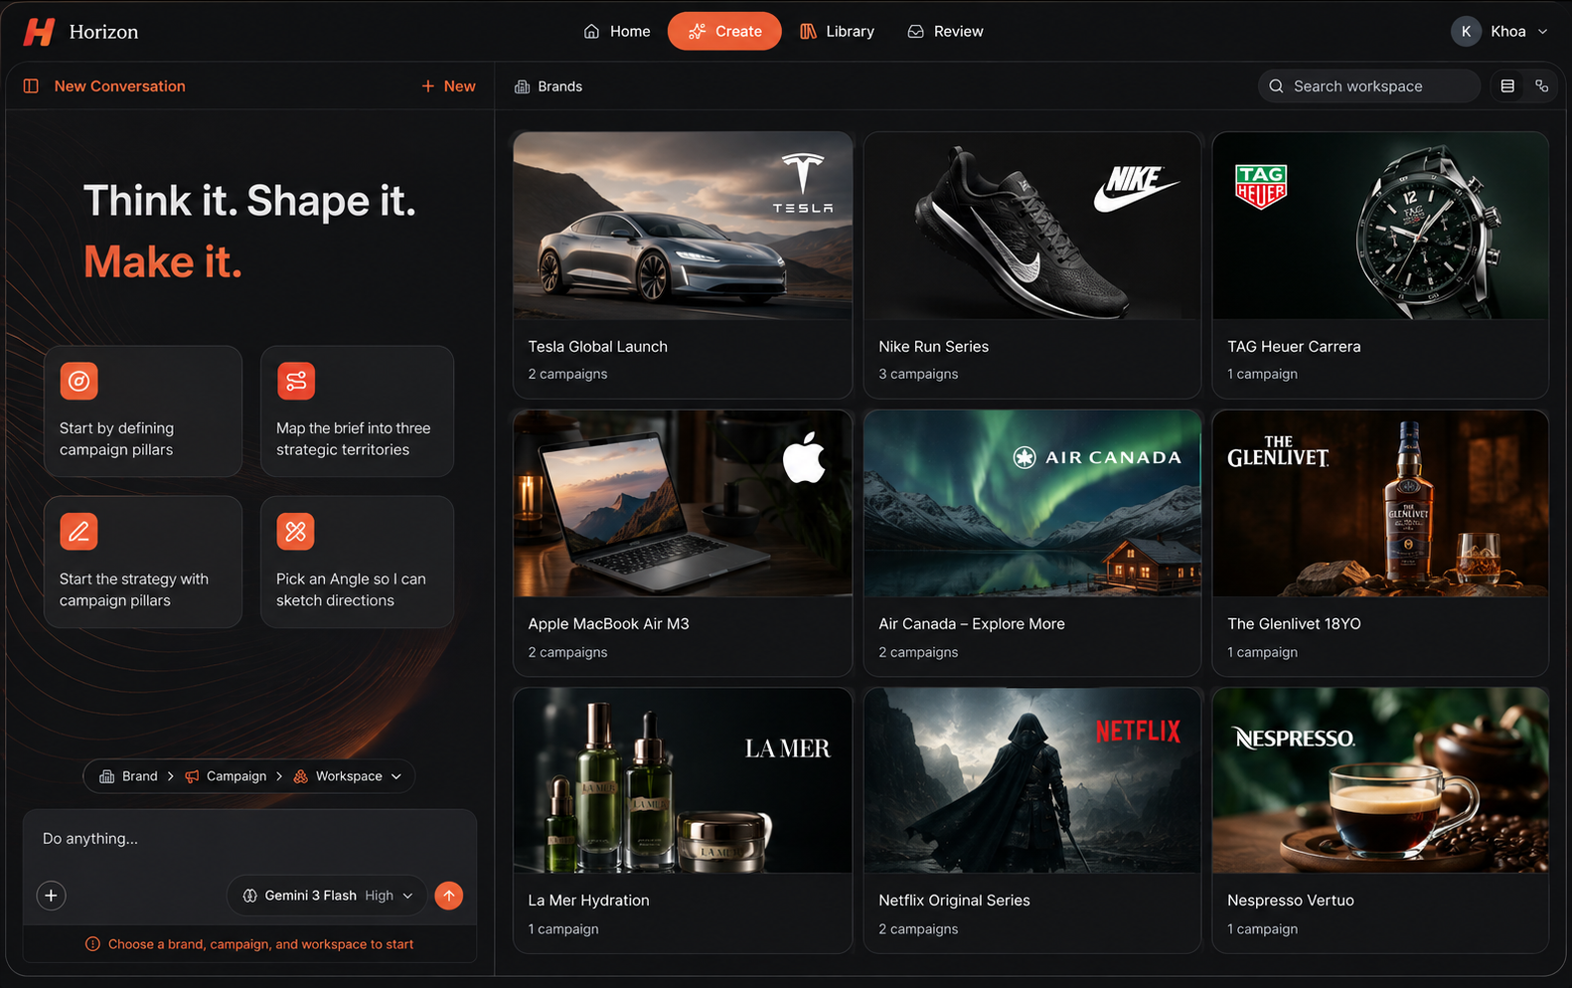Open the Tesla Global Launch brand thumbnail

(x=683, y=226)
